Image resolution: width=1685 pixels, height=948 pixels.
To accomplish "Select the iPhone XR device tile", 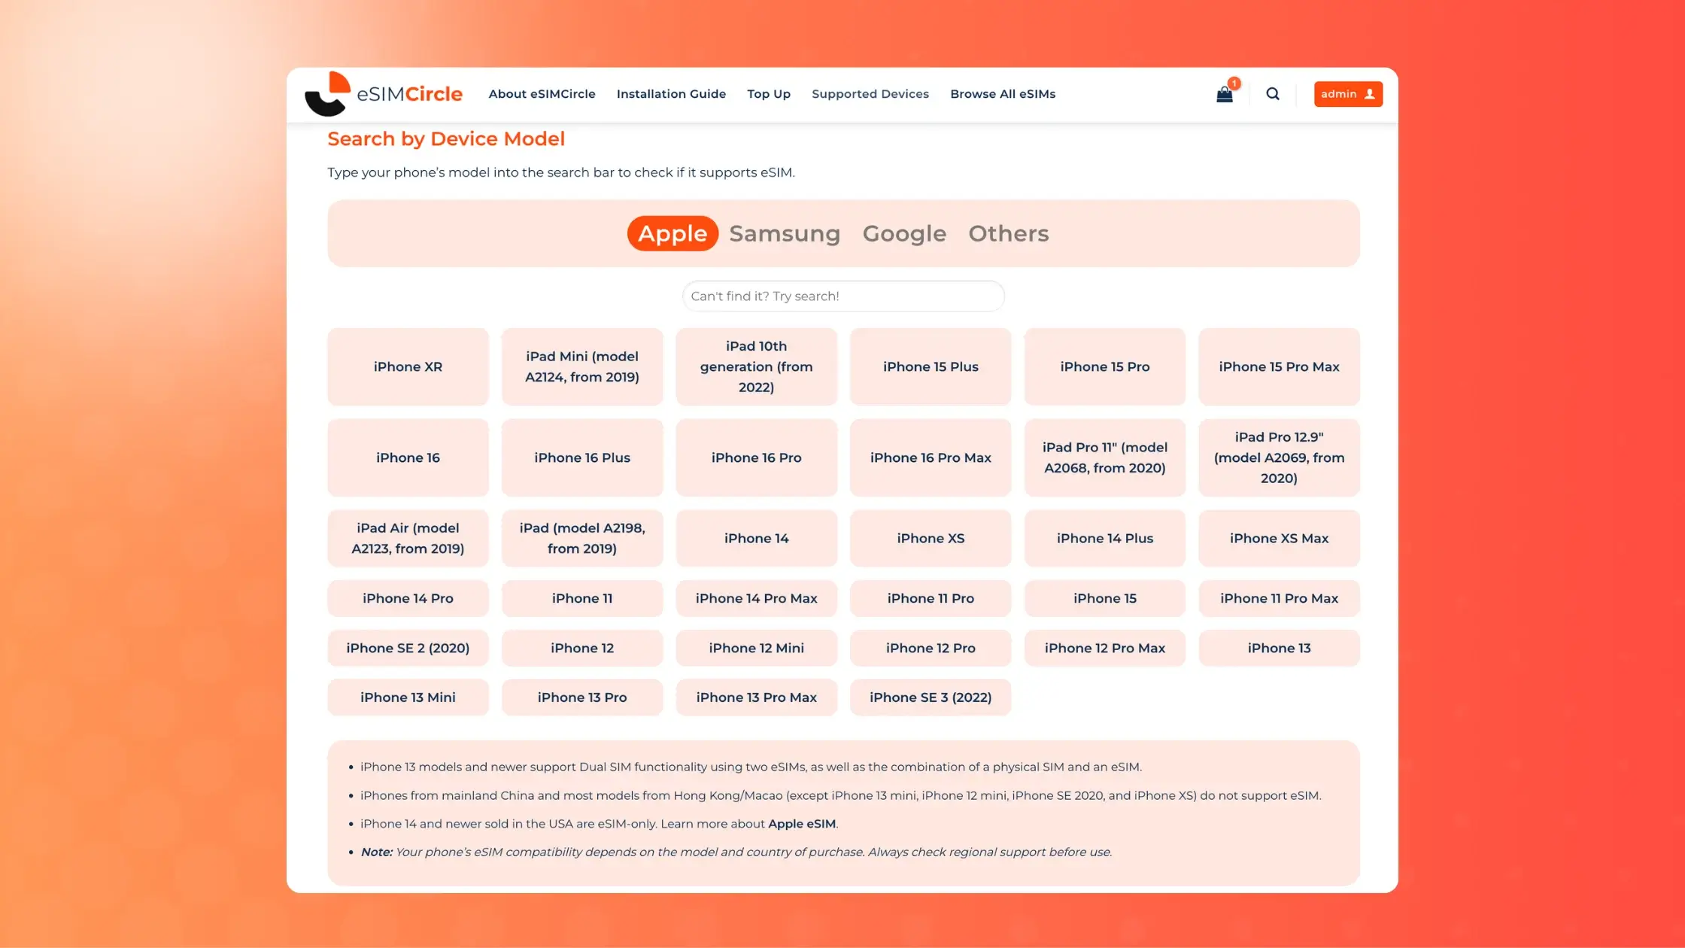I will click(408, 367).
